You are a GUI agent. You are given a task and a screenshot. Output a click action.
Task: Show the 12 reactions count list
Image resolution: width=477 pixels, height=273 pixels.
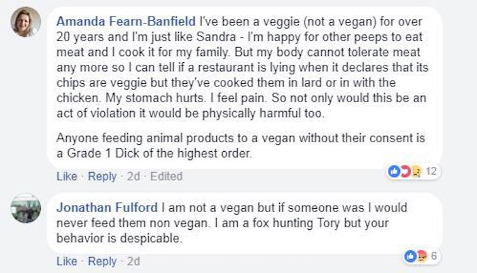[x=430, y=171]
